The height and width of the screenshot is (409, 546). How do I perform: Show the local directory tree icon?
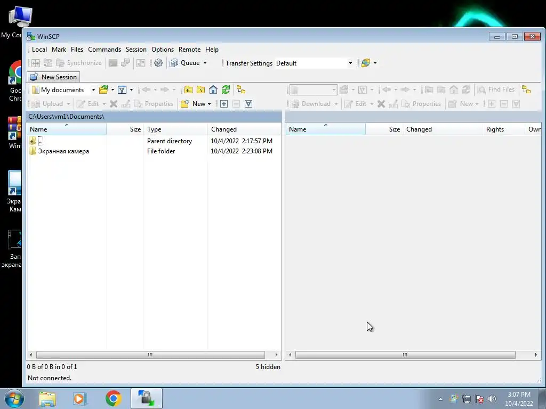pos(241,89)
